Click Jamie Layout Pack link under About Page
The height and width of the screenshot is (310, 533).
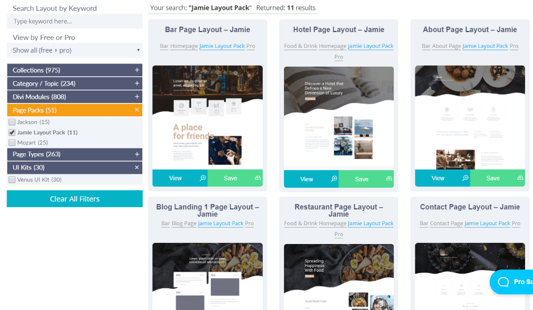pos(485,46)
